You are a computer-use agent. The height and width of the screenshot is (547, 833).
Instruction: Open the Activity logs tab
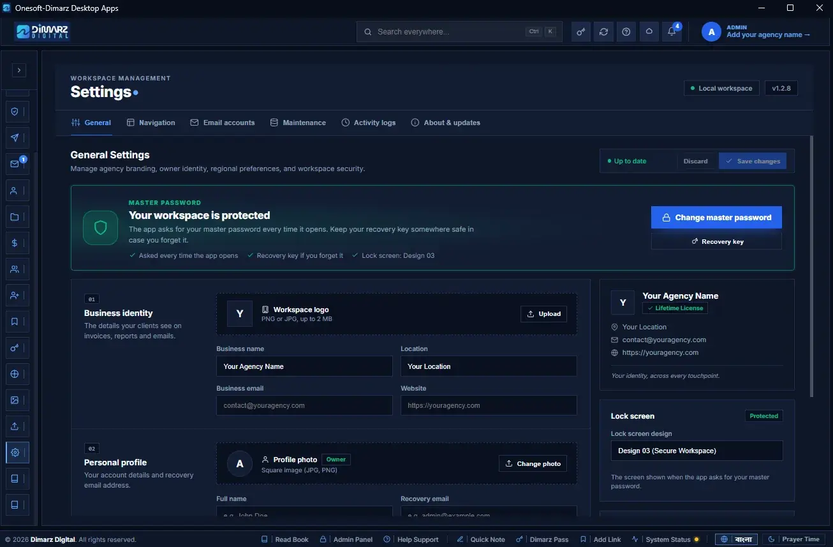coord(368,123)
